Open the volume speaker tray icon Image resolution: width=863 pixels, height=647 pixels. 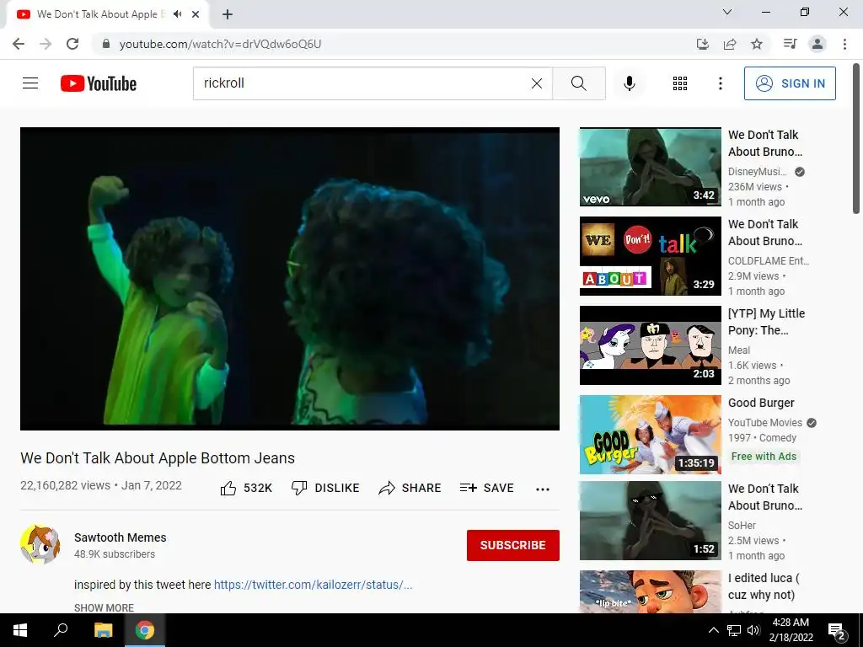753,630
